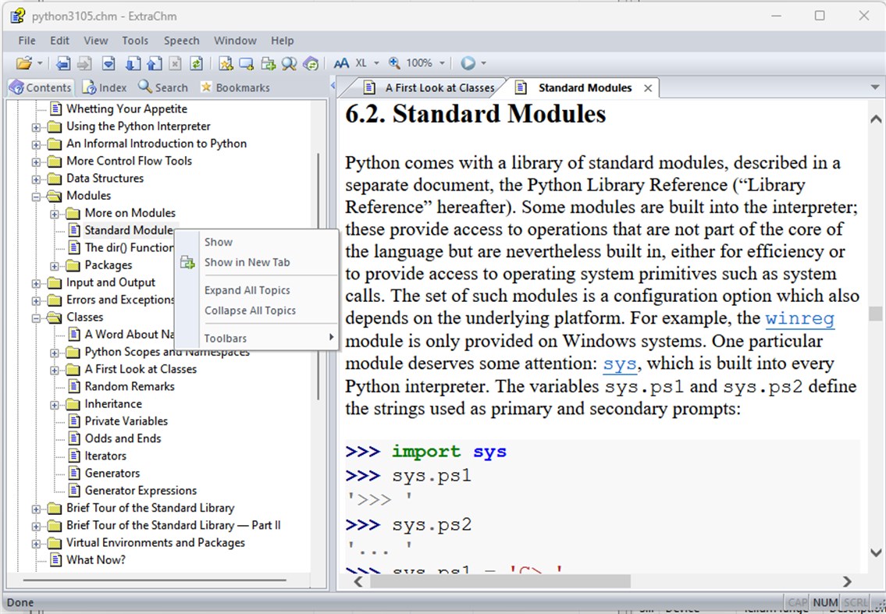This screenshot has height=614, width=886.
Task: Collapse the Modules tree node
Action: pyautogui.click(x=36, y=197)
